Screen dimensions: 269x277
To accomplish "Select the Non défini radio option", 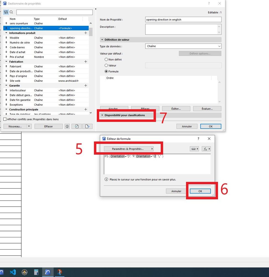I will [x=106, y=59].
